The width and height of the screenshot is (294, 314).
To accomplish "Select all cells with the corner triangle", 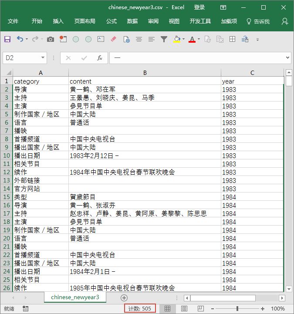I will click(x=9, y=72).
